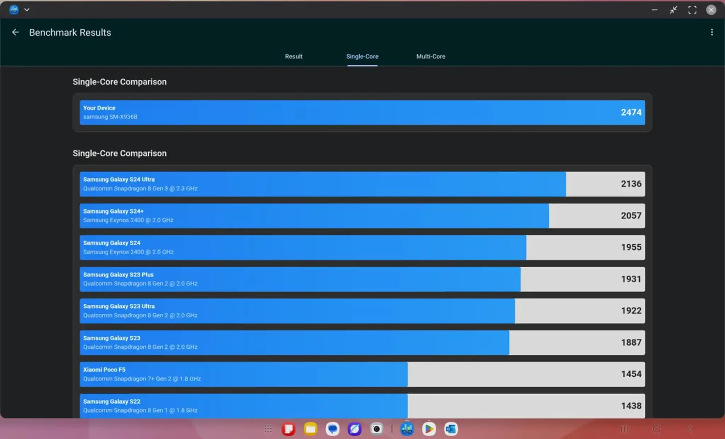
Task: Tap the recents navigation button
Action: click(x=624, y=429)
